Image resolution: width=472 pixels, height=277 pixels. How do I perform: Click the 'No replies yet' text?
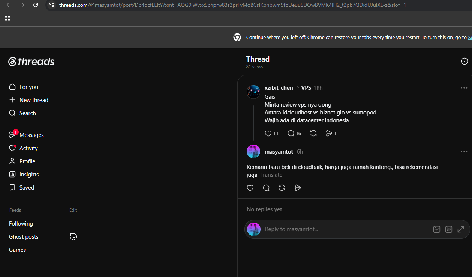point(264,209)
